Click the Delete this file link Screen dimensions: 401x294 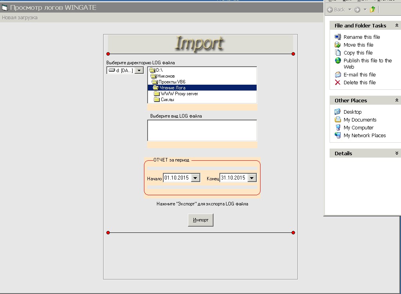pos(359,82)
